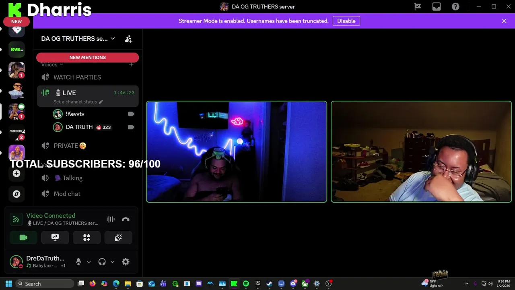Open Discord from the taskbar

click(x=293, y=284)
